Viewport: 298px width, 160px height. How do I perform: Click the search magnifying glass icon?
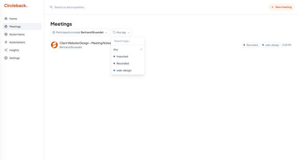[51, 7]
